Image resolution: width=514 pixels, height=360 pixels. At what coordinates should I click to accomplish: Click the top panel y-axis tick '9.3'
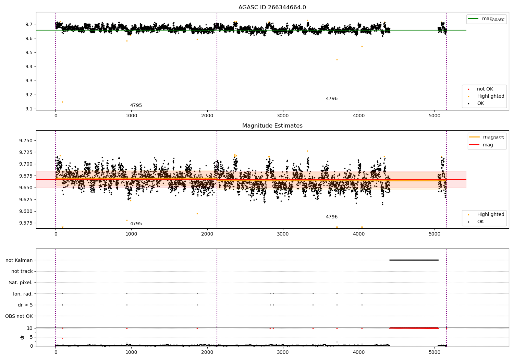(x=29, y=81)
